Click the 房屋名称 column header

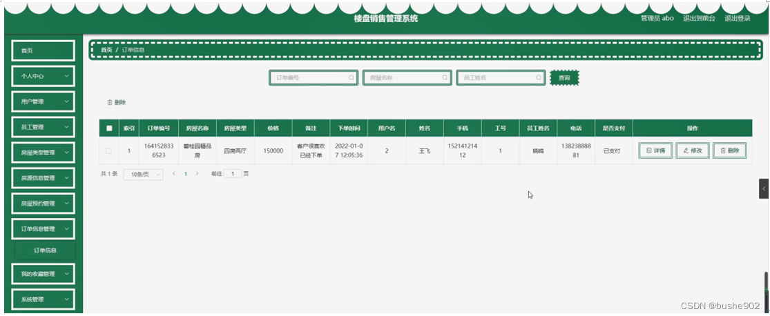pos(198,128)
